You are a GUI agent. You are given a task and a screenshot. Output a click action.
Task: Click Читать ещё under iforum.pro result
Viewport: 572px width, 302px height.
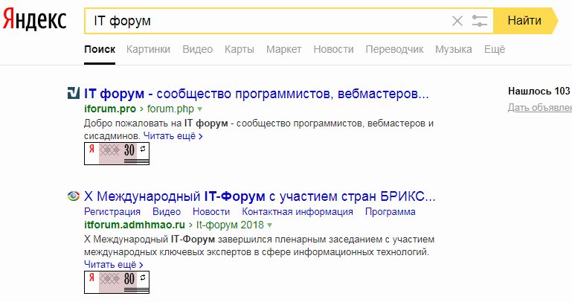pyautogui.click(x=173, y=136)
